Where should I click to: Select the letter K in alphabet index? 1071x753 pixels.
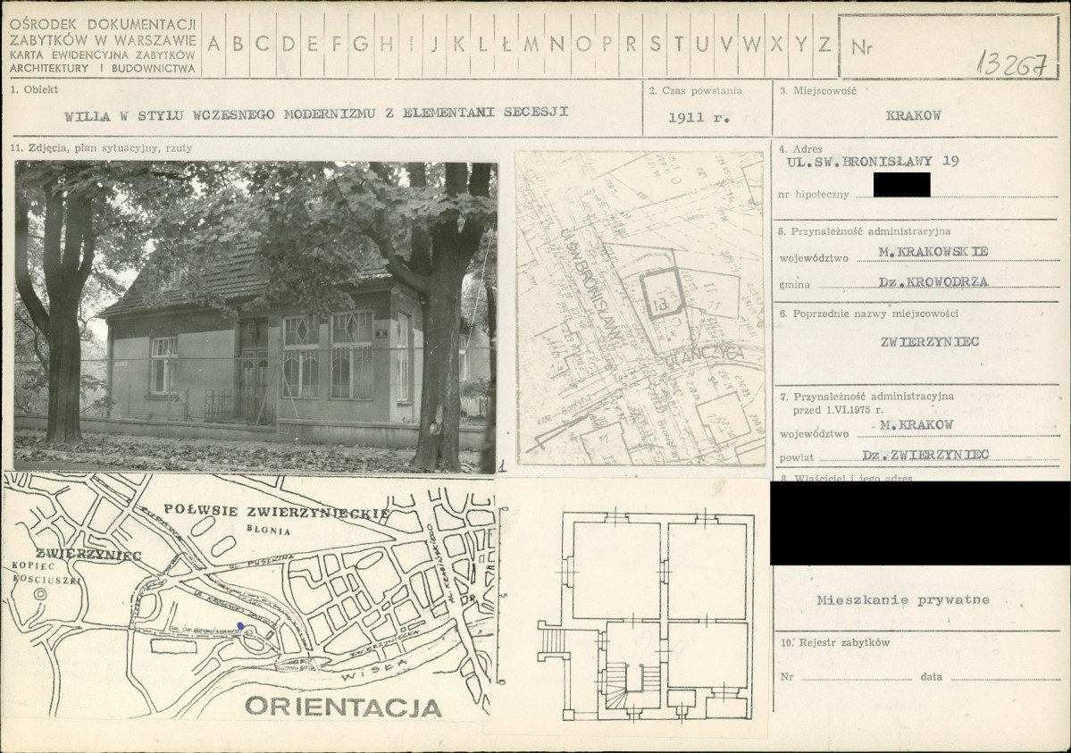click(x=459, y=44)
